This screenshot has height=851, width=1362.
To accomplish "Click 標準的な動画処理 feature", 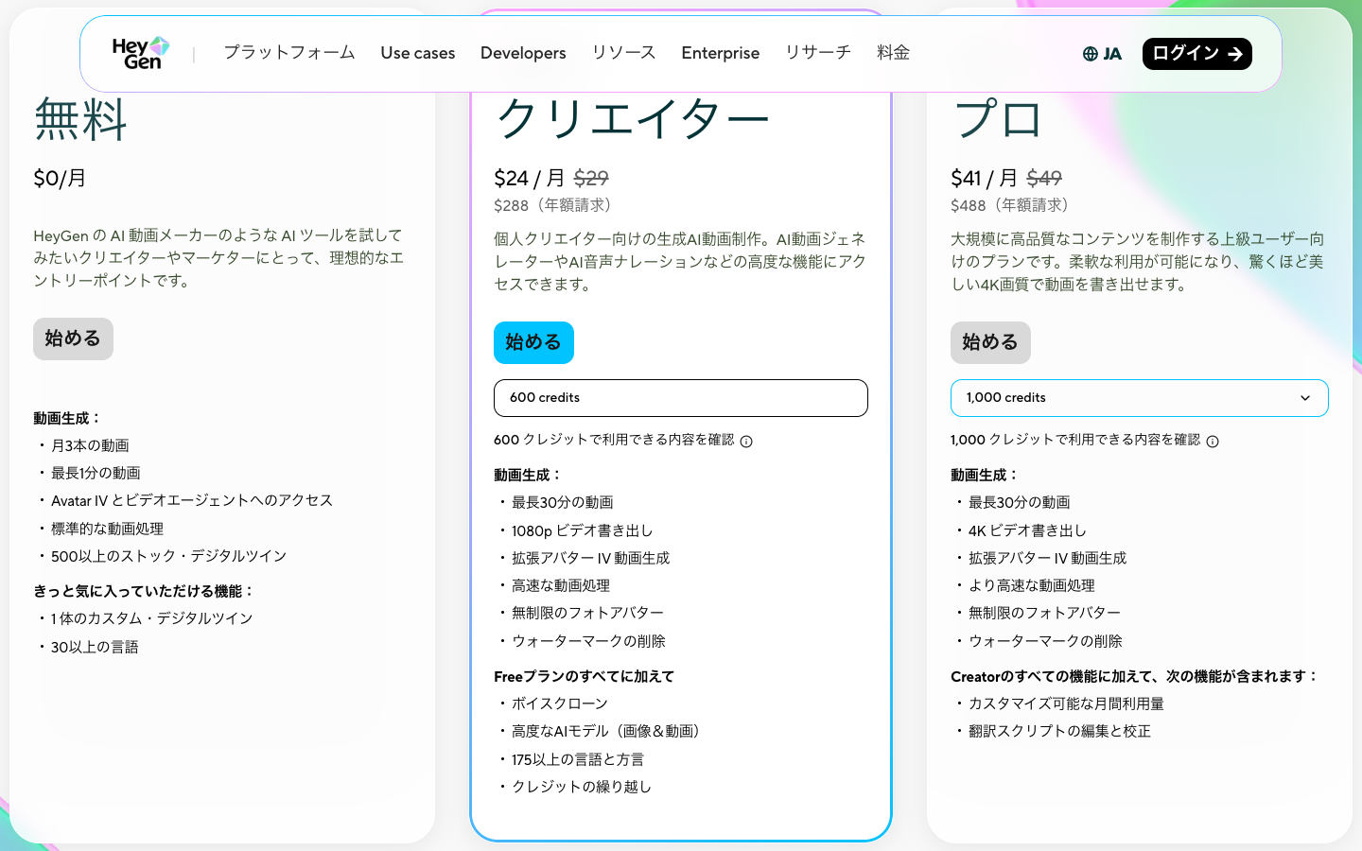I will coord(107,529).
